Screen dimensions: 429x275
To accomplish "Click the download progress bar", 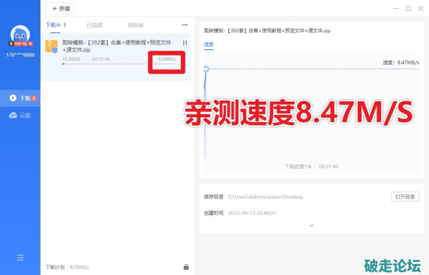I will click(x=105, y=64).
